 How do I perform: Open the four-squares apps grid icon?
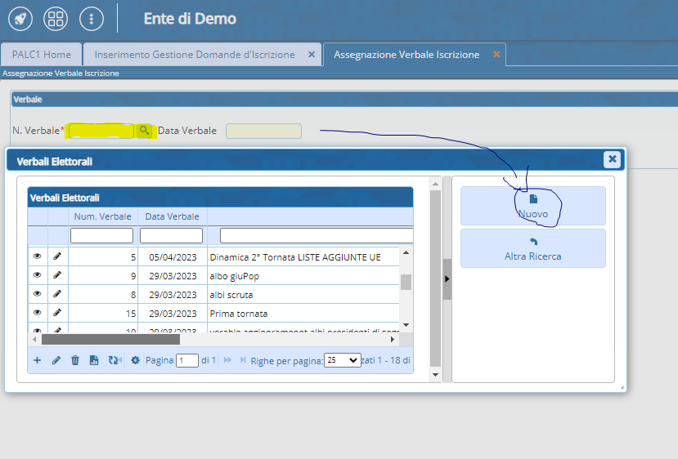[56, 19]
